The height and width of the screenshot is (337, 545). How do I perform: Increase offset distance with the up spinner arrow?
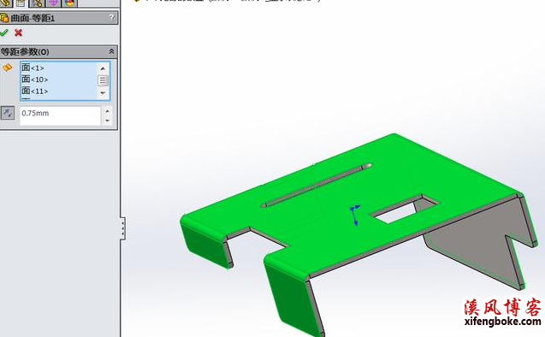click(x=108, y=111)
